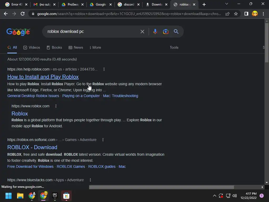This screenshot has width=269, height=202.
Task: Open the ROBLOX guides sublink
Action: [102, 166]
